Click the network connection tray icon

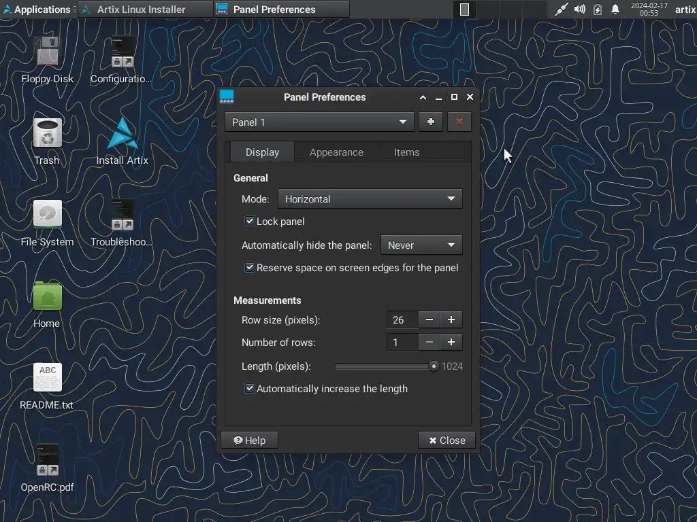coord(561,10)
